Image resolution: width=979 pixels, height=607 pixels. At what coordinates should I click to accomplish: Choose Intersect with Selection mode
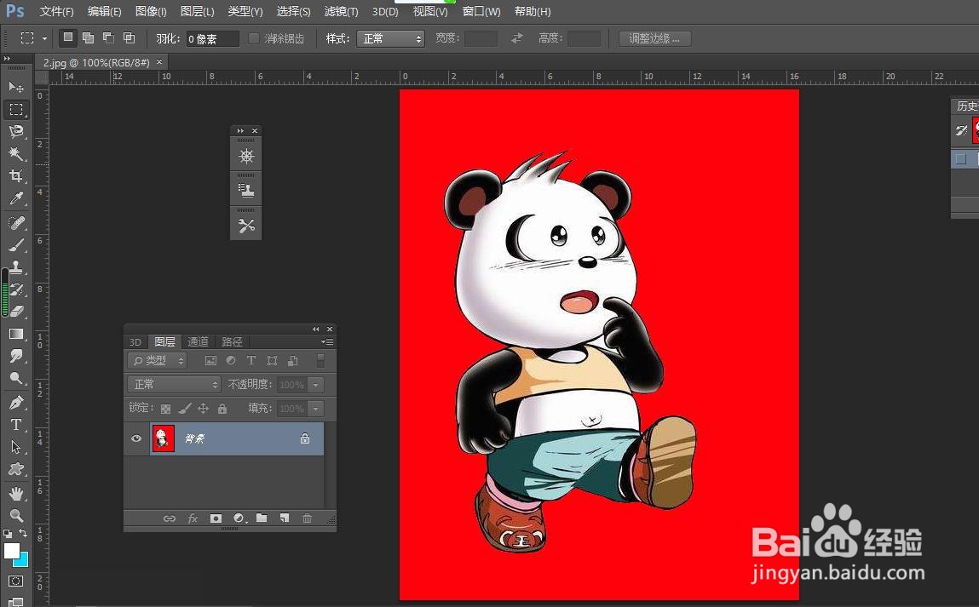pyautogui.click(x=130, y=38)
